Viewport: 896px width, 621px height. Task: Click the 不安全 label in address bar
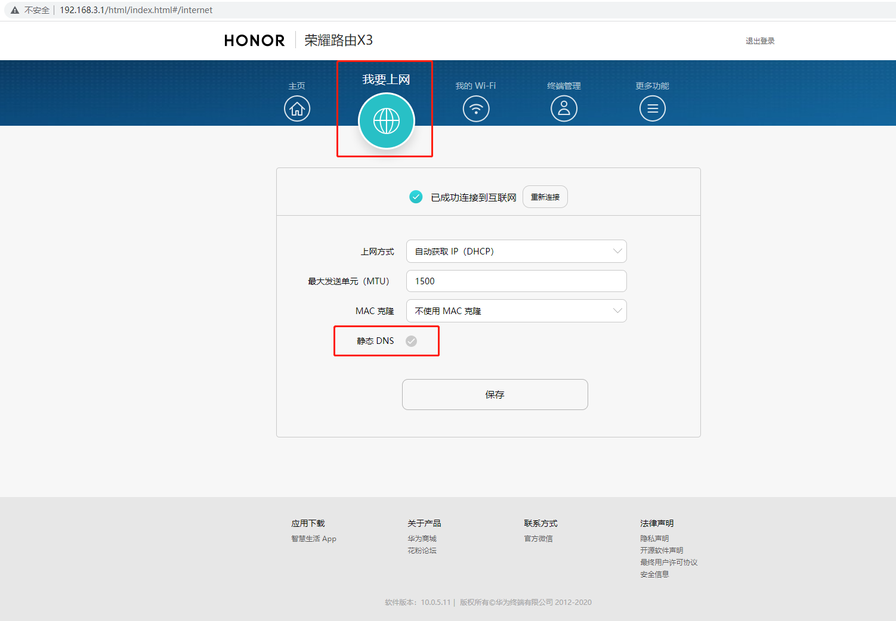tap(37, 10)
